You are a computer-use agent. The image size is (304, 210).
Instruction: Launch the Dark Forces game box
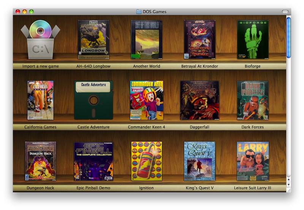(253, 100)
